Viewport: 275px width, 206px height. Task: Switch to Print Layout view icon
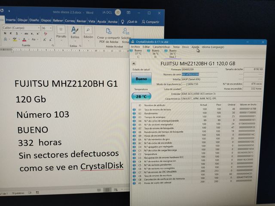point(107,190)
